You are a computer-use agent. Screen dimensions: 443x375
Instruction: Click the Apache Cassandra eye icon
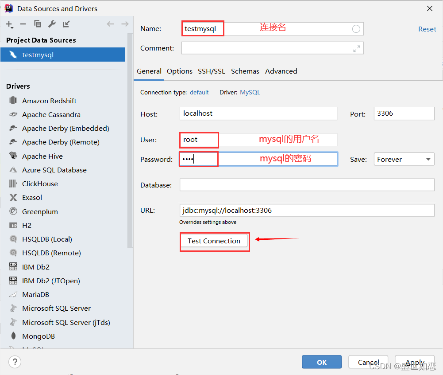point(13,114)
